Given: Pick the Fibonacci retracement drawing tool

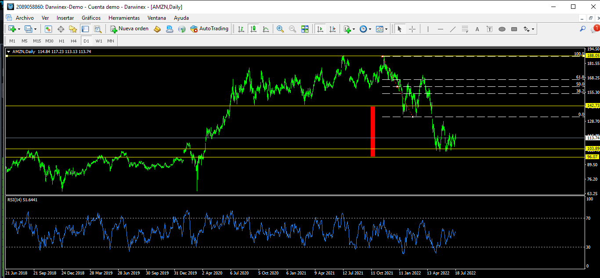Looking at the screenshot, I should (x=465, y=29).
